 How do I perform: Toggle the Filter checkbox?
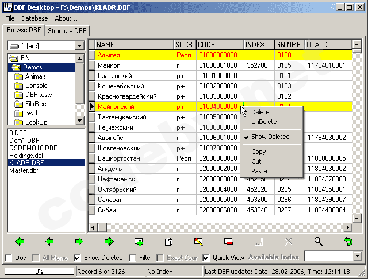tap(133, 258)
